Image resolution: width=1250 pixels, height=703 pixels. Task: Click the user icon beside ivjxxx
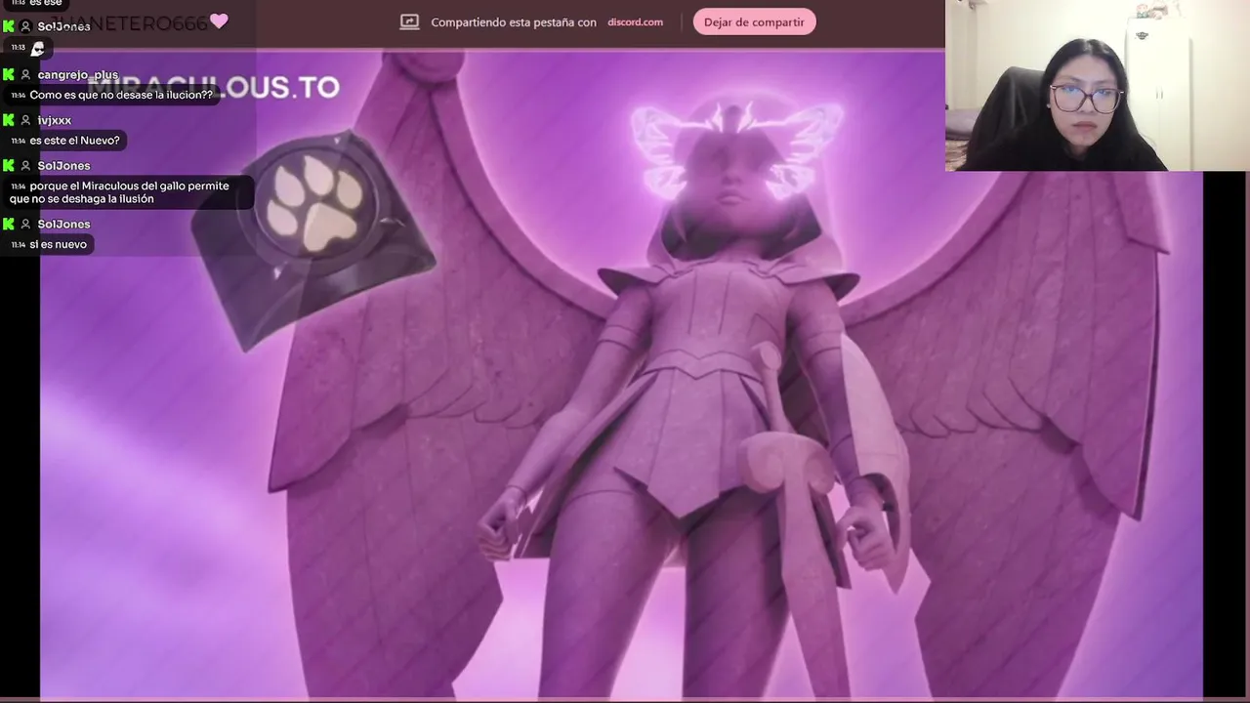pos(25,120)
